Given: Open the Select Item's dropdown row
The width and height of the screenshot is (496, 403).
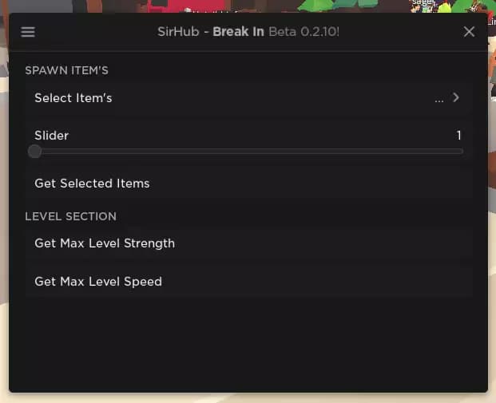Looking at the screenshot, I should pos(249,98).
